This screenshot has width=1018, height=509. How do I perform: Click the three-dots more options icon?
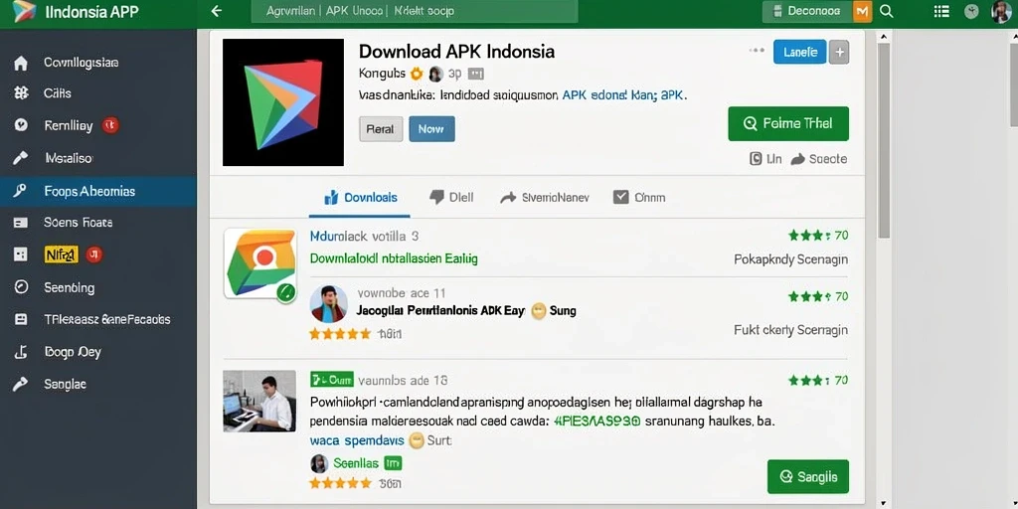(x=757, y=51)
